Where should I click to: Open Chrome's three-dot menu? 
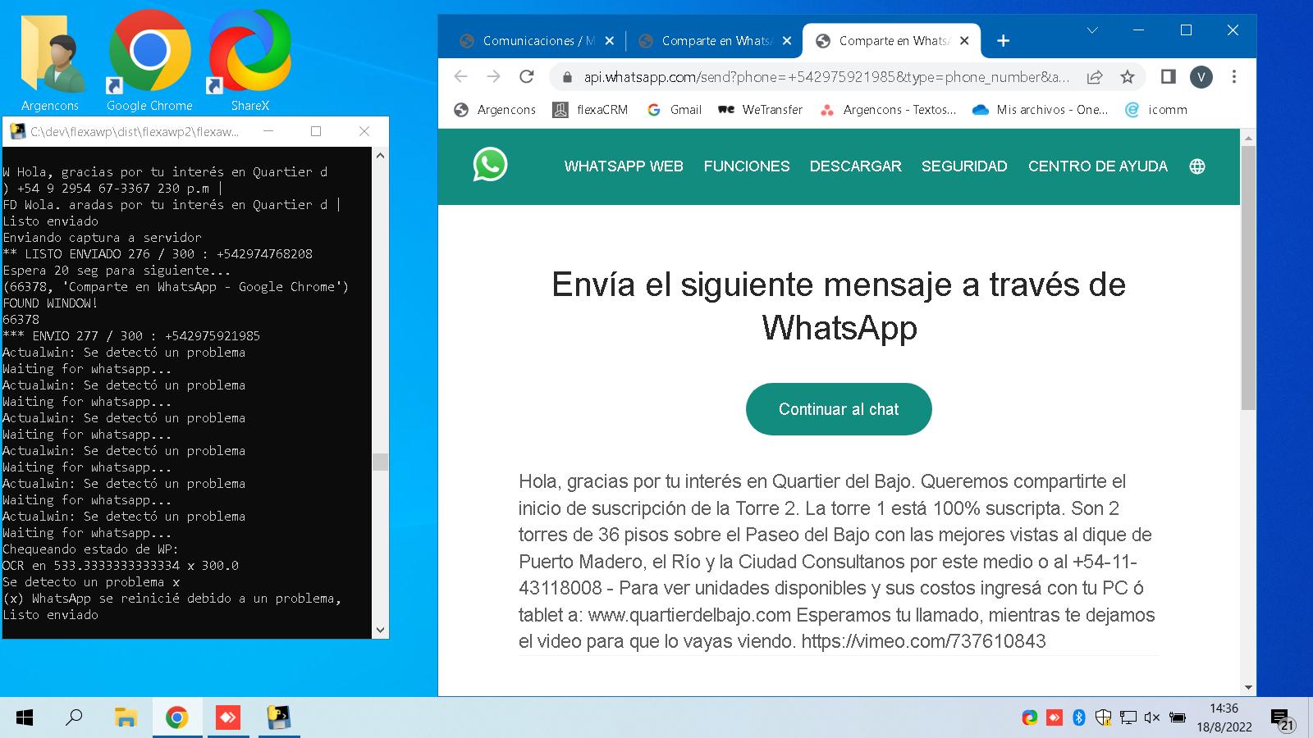(x=1234, y=77)
